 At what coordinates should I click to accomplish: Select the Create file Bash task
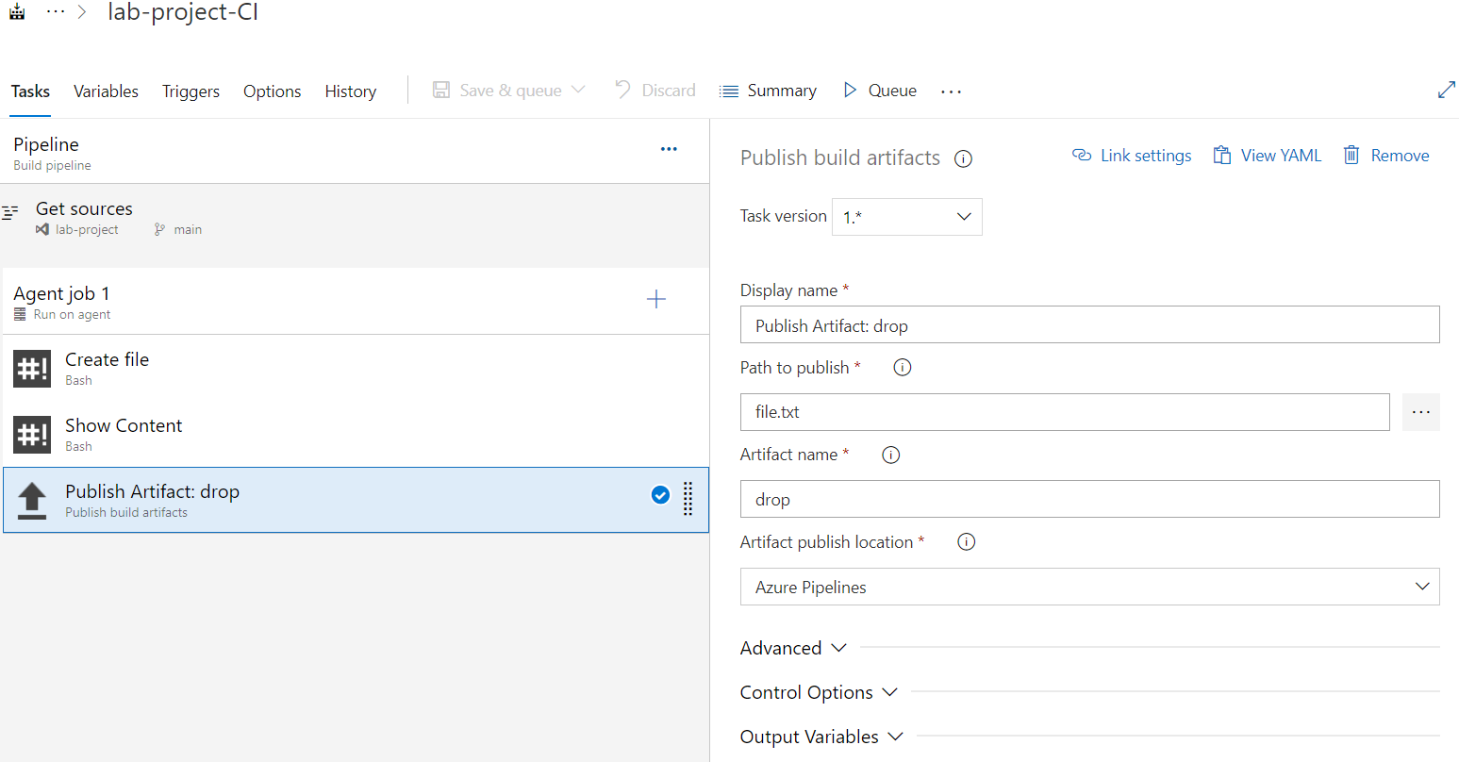(x=107, y=368)
